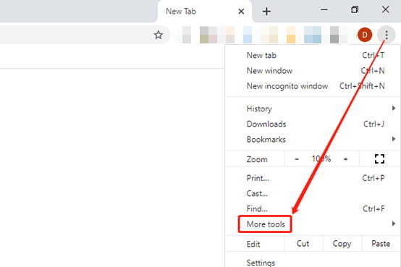Click the profile avatar labeled D
The width and height of the screenshot is (401, 267).
tap(365, 35)
